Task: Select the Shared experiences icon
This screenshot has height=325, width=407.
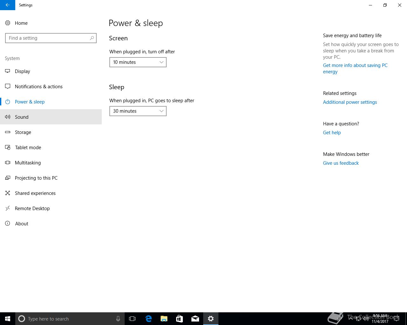Action: (8, 193)
